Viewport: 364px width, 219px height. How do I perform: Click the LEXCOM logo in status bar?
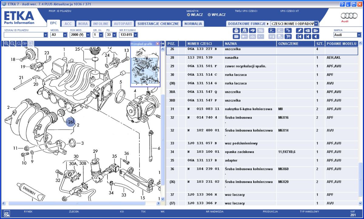click(7, 213)
